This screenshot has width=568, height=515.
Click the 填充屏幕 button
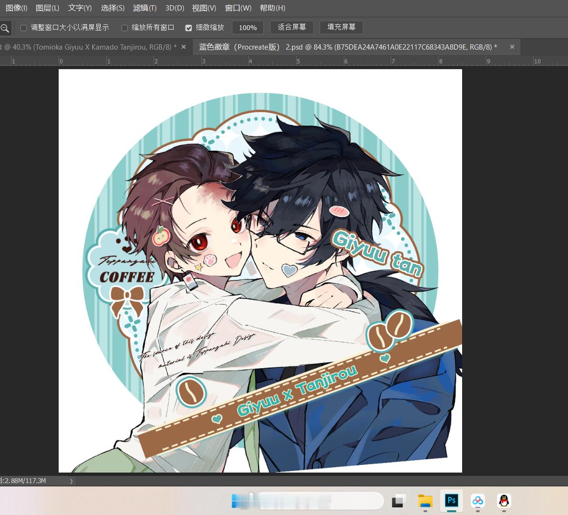tap(341, 27)
